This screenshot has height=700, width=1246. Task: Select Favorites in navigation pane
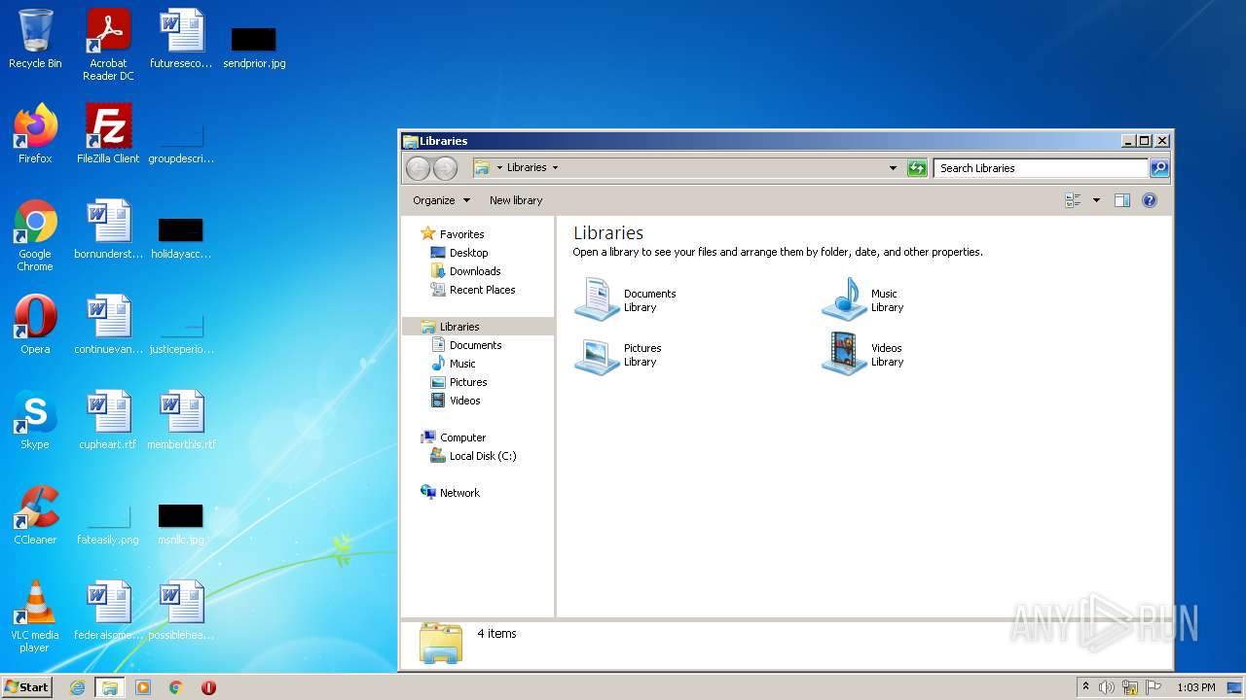[461, 234]
